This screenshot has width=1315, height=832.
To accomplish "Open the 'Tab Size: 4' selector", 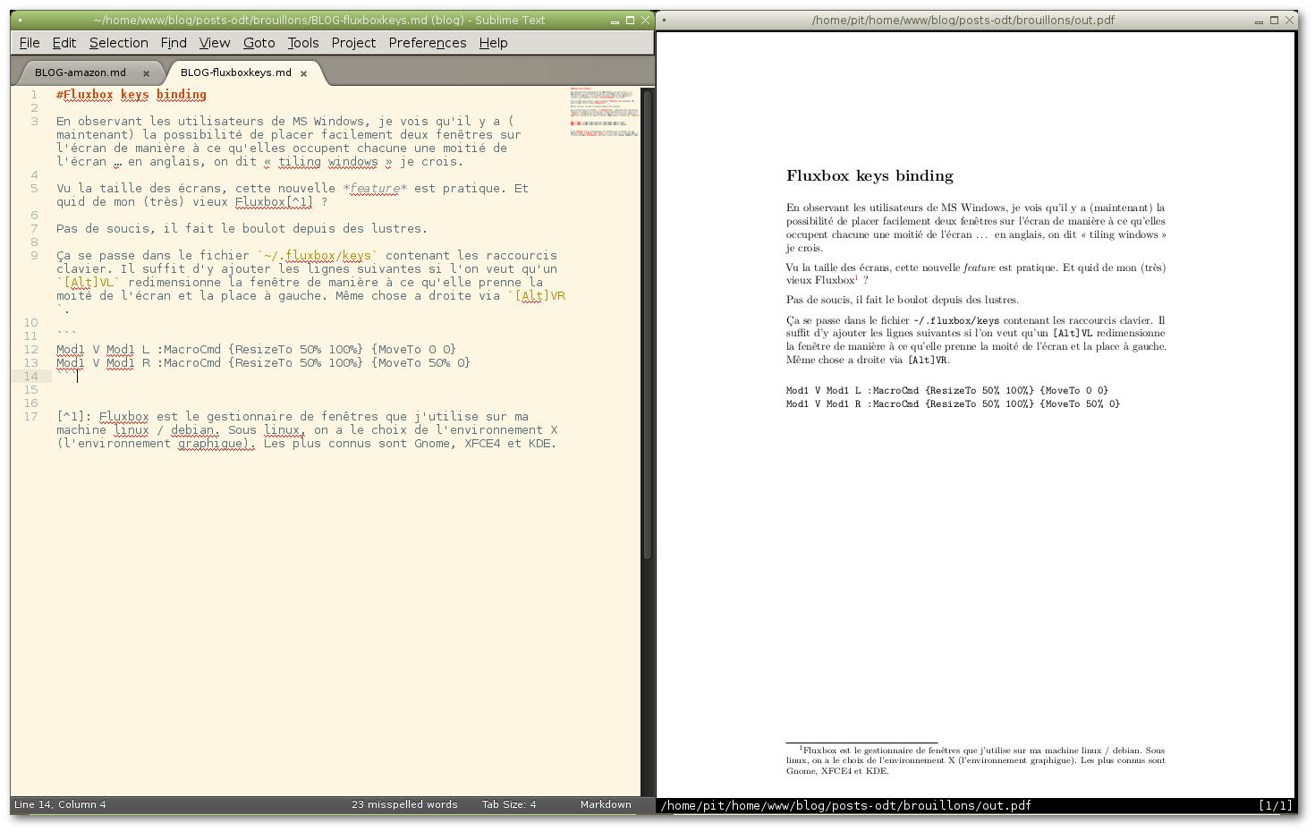I will pos(509,804).
